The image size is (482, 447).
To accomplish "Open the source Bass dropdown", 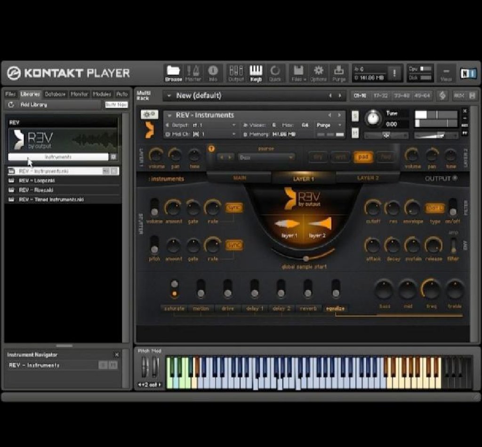I will (x=266, y=157).
